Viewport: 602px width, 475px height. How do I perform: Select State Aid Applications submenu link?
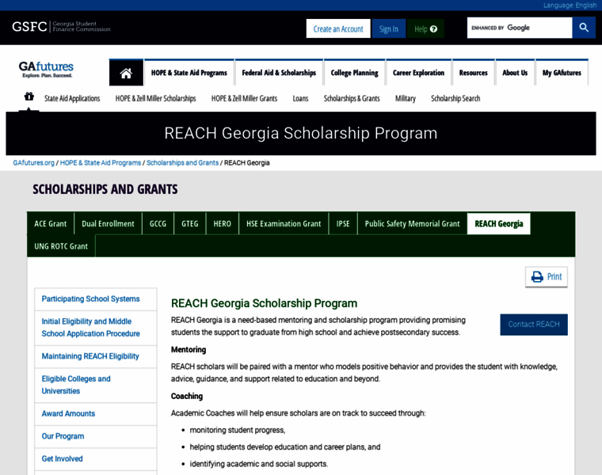72,99
